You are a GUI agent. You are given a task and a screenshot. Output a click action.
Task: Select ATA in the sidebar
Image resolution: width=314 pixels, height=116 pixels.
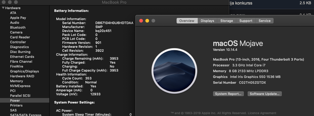click(x=13, y=13)
